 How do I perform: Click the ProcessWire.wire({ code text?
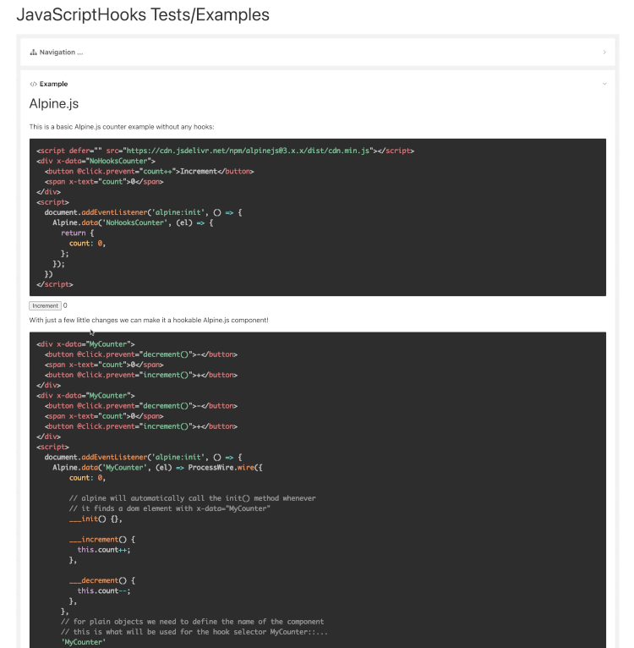click(225, 468)
